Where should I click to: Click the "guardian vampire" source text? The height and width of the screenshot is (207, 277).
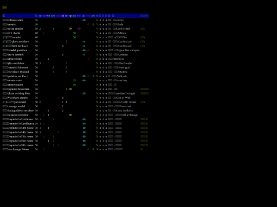(x=129, y=50)
